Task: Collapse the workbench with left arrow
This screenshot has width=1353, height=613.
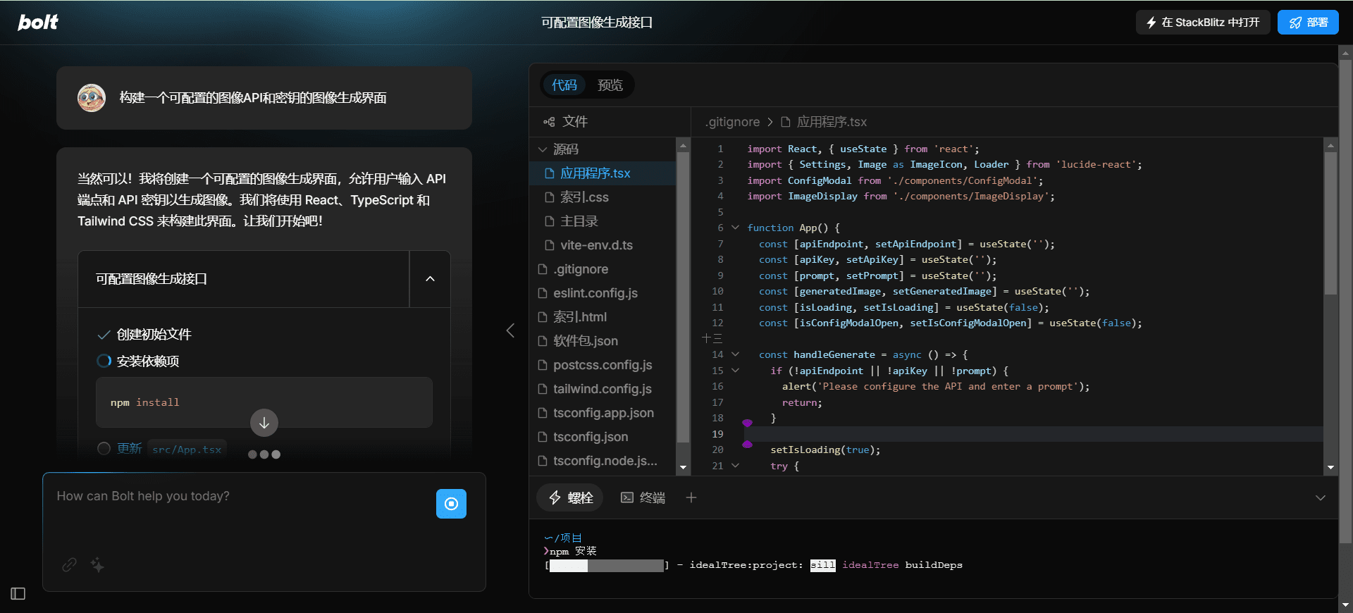Action: coord(510,330)
